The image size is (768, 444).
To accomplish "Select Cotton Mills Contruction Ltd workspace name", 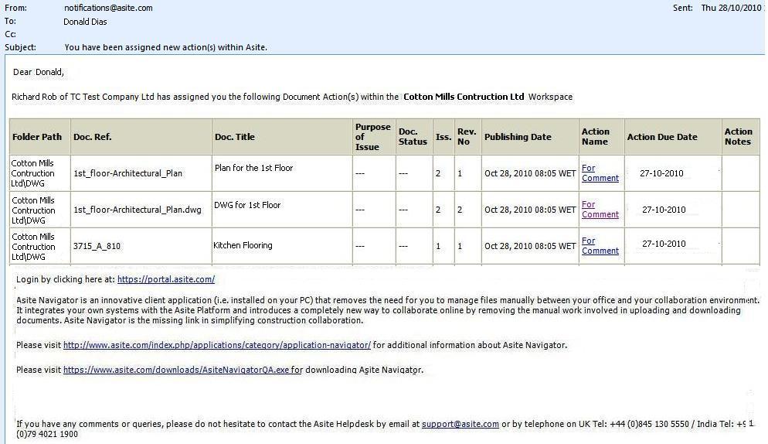I will 464,97.
